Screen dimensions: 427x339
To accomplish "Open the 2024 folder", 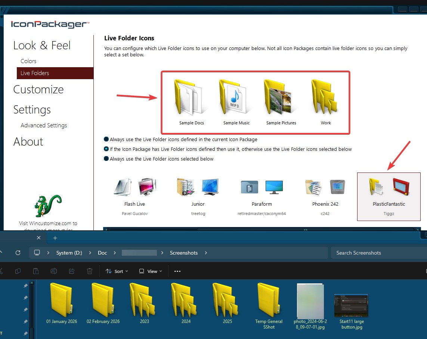I will (186, 303).
